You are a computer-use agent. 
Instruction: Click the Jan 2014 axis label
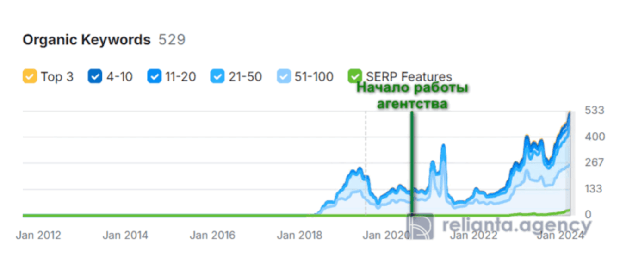125,236
